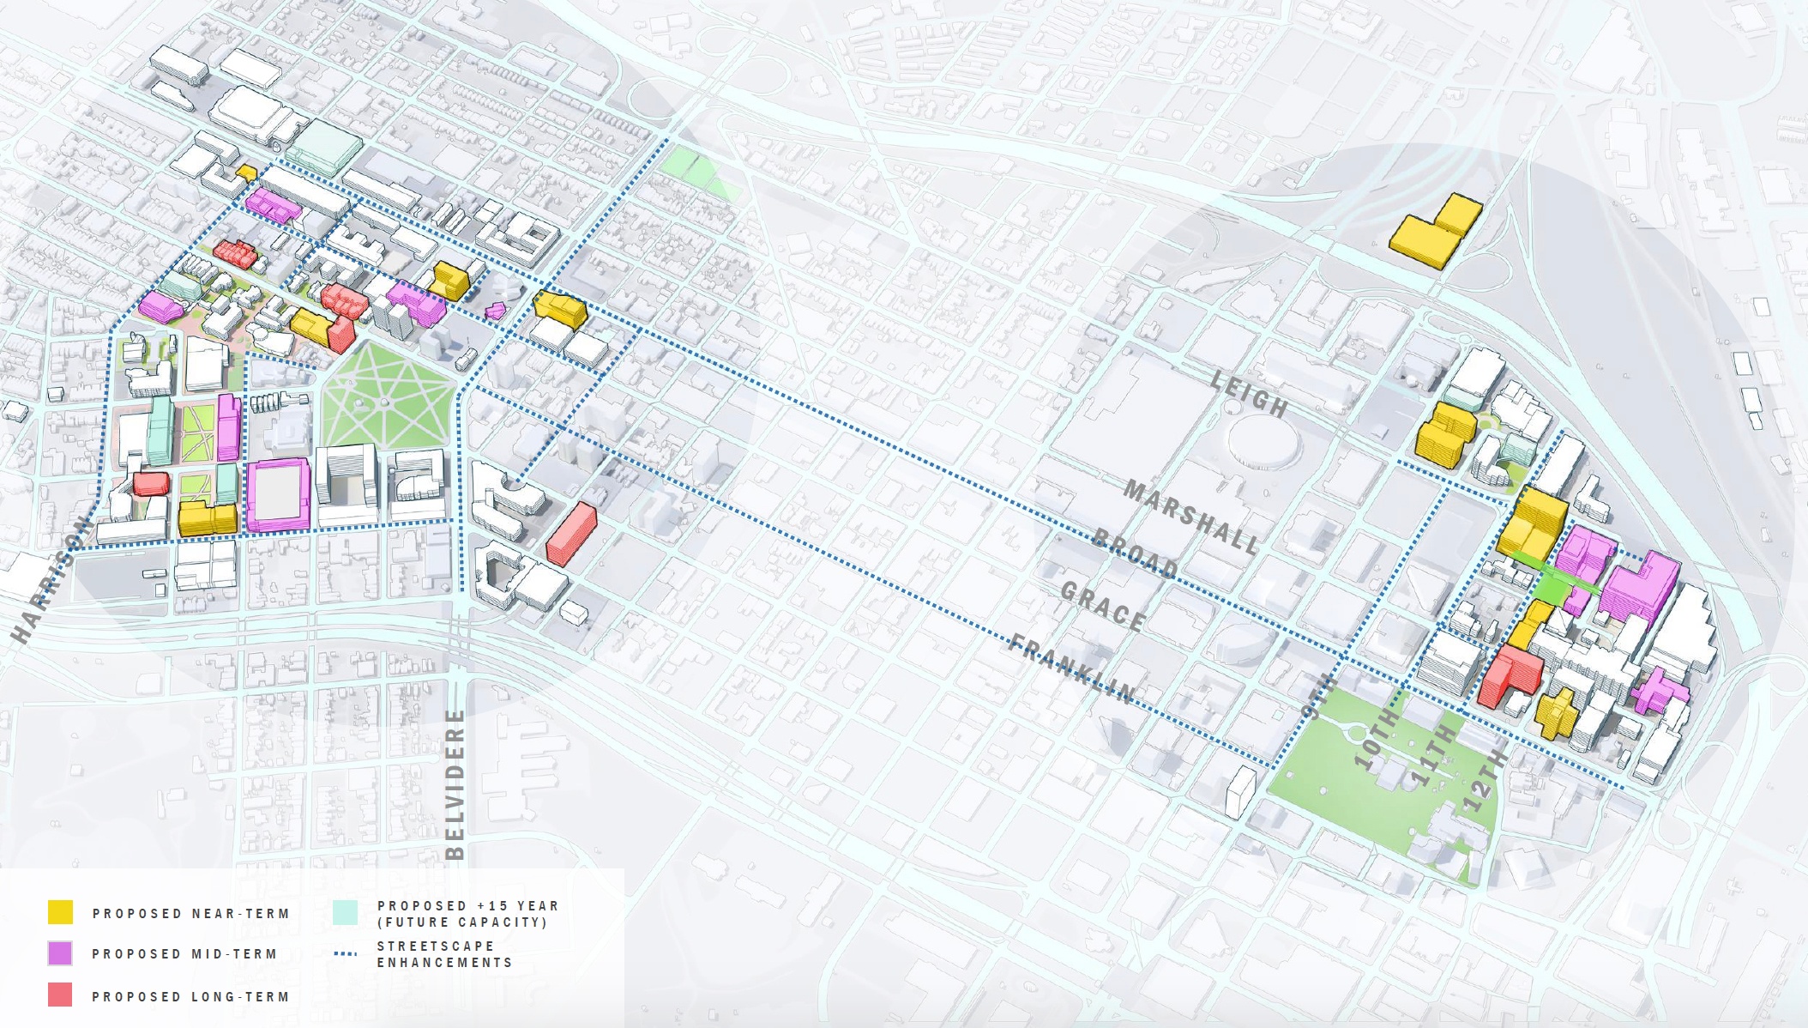Click the yellow Proposed Near-Term legend swatch
This screenshot has width=1808, height=1028.
60,912
